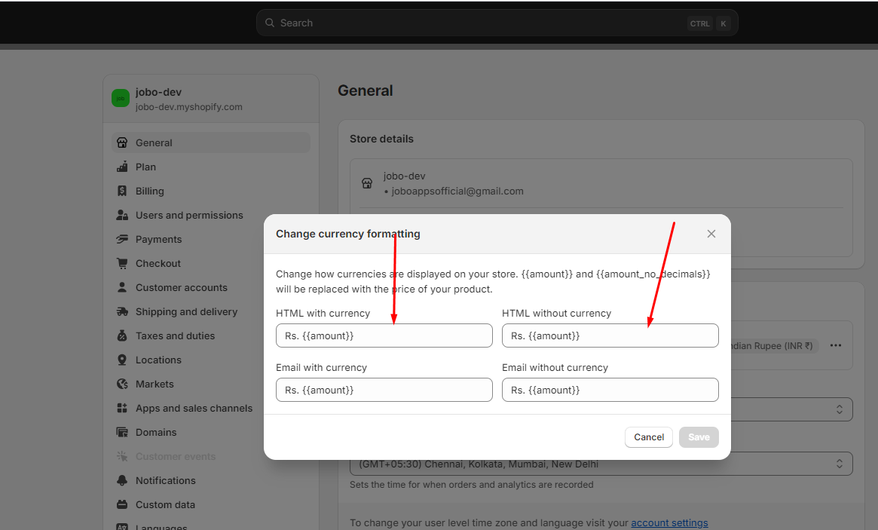Click the Users and permissions icon
878x530 pixels.
(122, 215)
